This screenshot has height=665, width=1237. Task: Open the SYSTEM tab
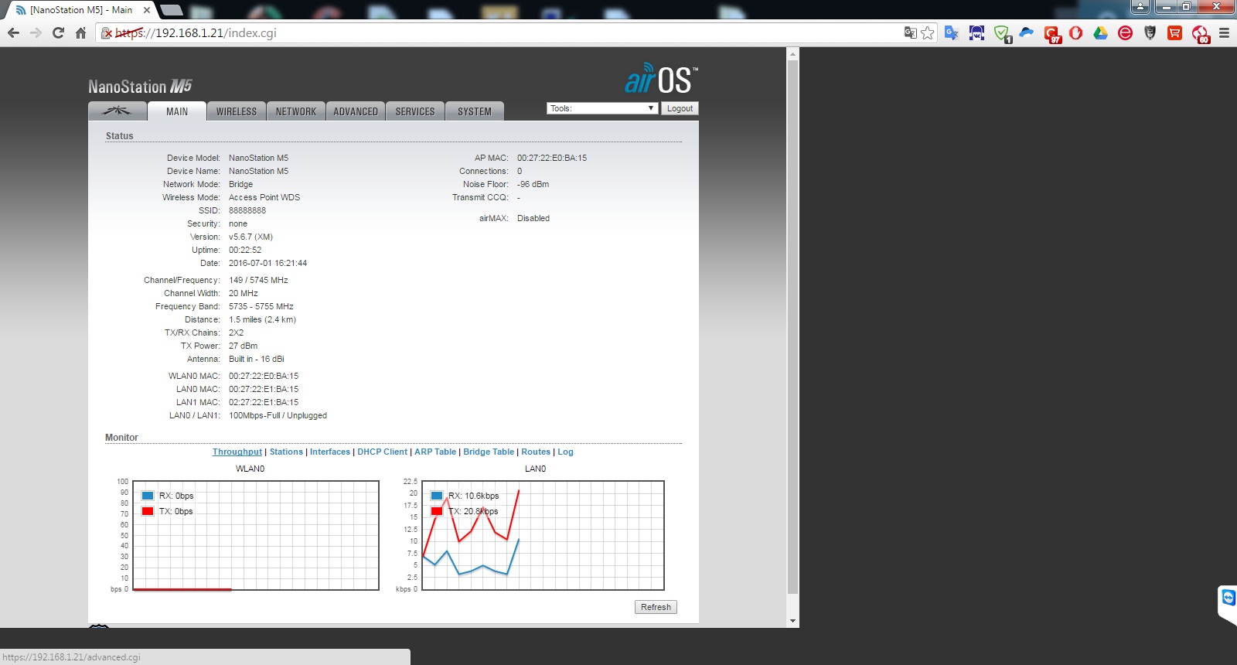475,111
